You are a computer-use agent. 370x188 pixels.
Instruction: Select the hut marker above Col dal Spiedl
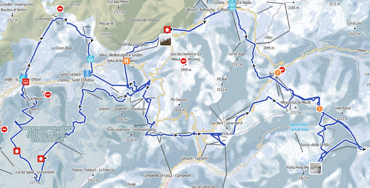[x=41, y=159]
